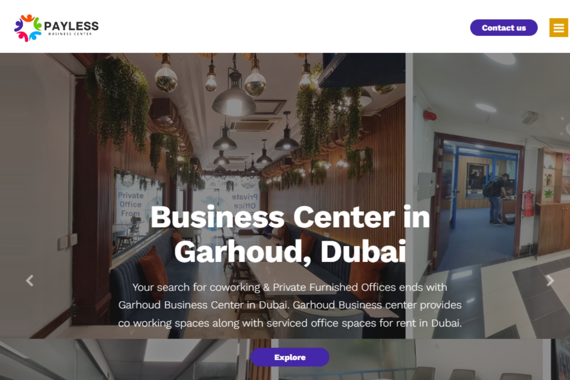Select the PAYLESS wordmark text
This screenshot has width=570, height=380.
pos(71,26)
